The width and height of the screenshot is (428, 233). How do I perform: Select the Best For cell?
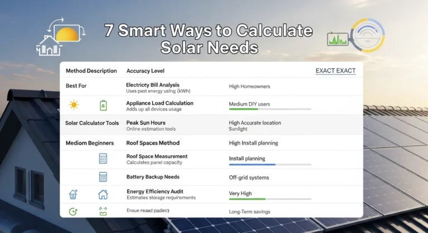point(76,86)
